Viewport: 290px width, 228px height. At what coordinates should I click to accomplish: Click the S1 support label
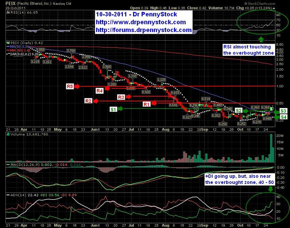[x=113, y=109]
